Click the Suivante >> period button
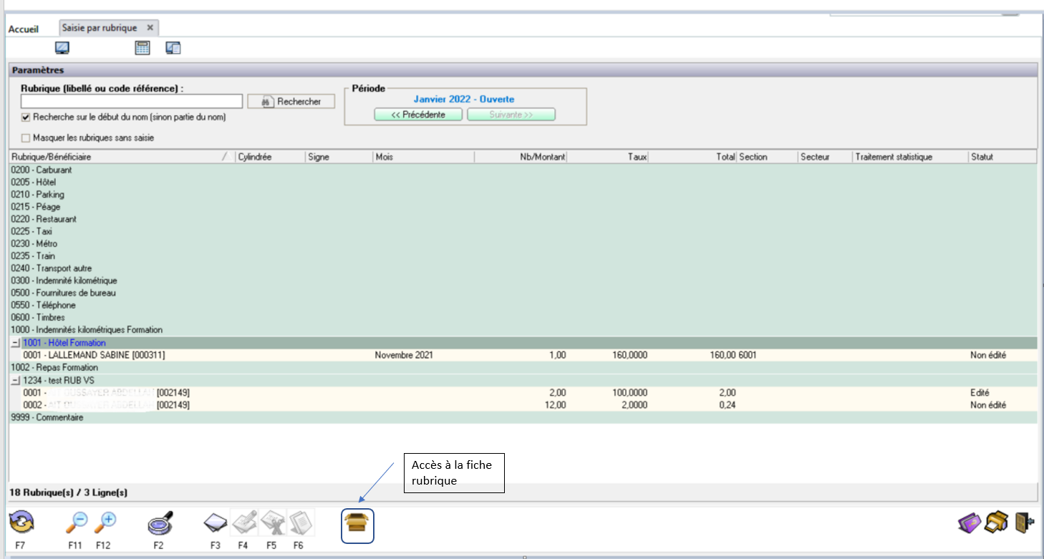The width and height of the screenshot is (1044, 559). pos(511,115)
